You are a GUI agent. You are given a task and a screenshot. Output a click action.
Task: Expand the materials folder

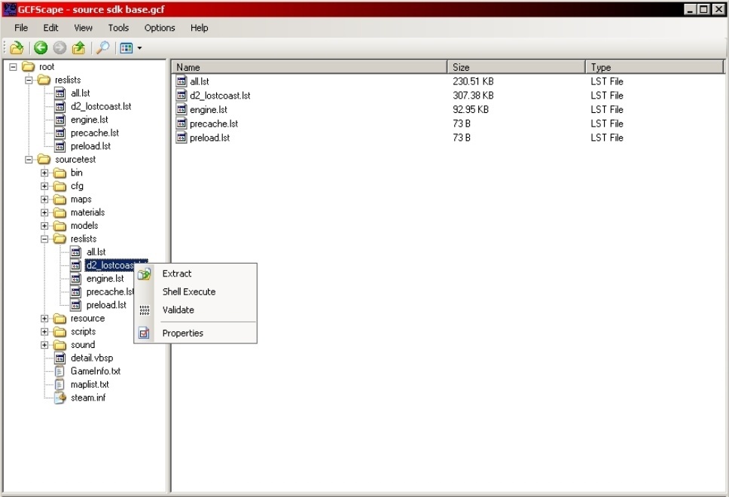point(44,212)
